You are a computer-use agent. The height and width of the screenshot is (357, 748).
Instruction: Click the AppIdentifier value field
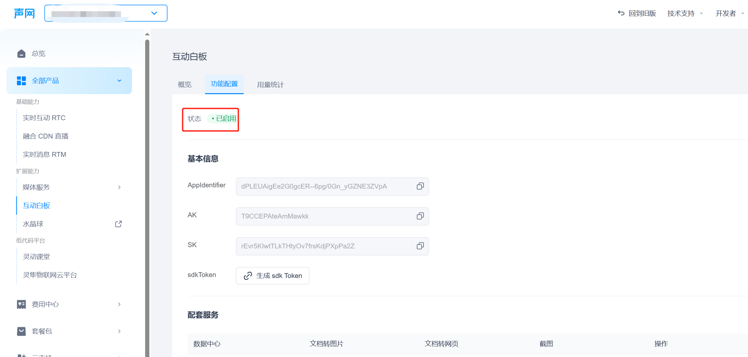[332, 186]
